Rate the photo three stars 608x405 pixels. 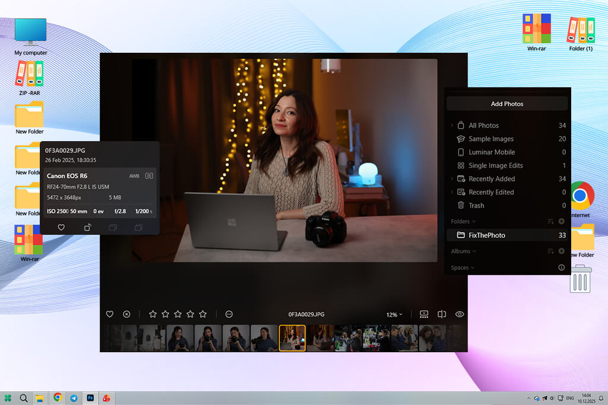[x=178, y=314]
